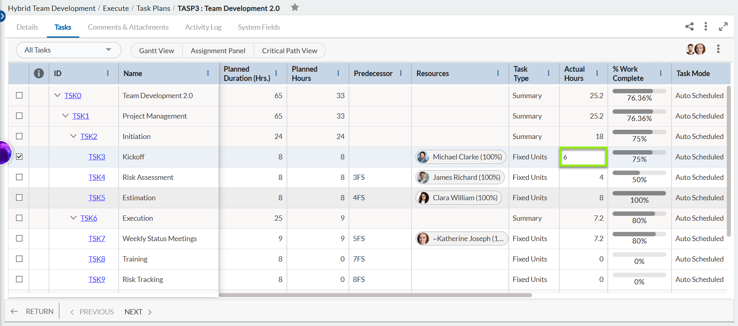Select the Training row checkbox

[x=19, y=259]
